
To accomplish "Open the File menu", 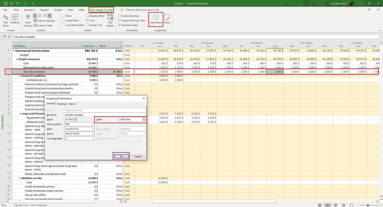I will tap(5, 10).
